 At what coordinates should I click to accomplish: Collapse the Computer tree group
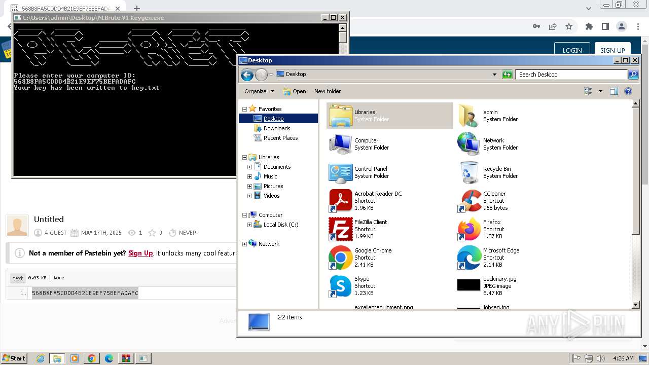(x=244, y=215)
